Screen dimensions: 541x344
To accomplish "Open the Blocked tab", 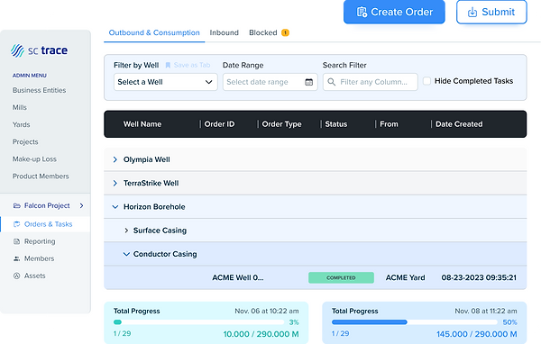I will pyautogui.click(x=263, y=32).
